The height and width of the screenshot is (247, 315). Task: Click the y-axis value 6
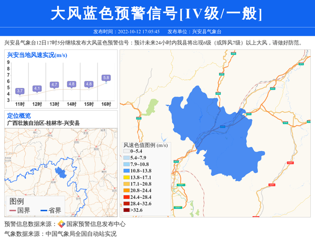pos(8,81)
